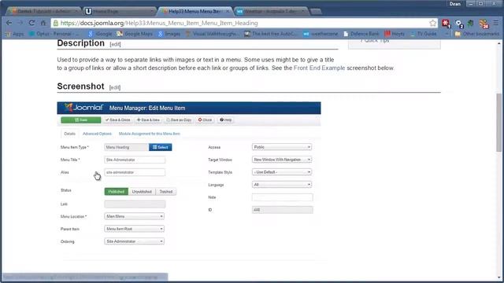The height and width of the screenshot is (283, 504).
Task: Open the Advanced Options tab
Action: pyautogui.click(x=97, y=134)
